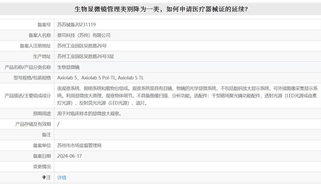Click the page title about 生物显微镜
Viewport: 321px width, 185px height.
tap(160, 9)
